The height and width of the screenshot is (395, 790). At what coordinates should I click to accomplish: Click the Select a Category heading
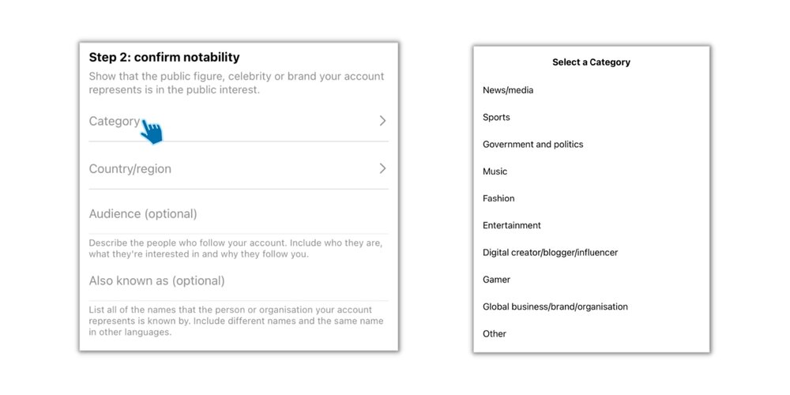[x=591, y=62]
